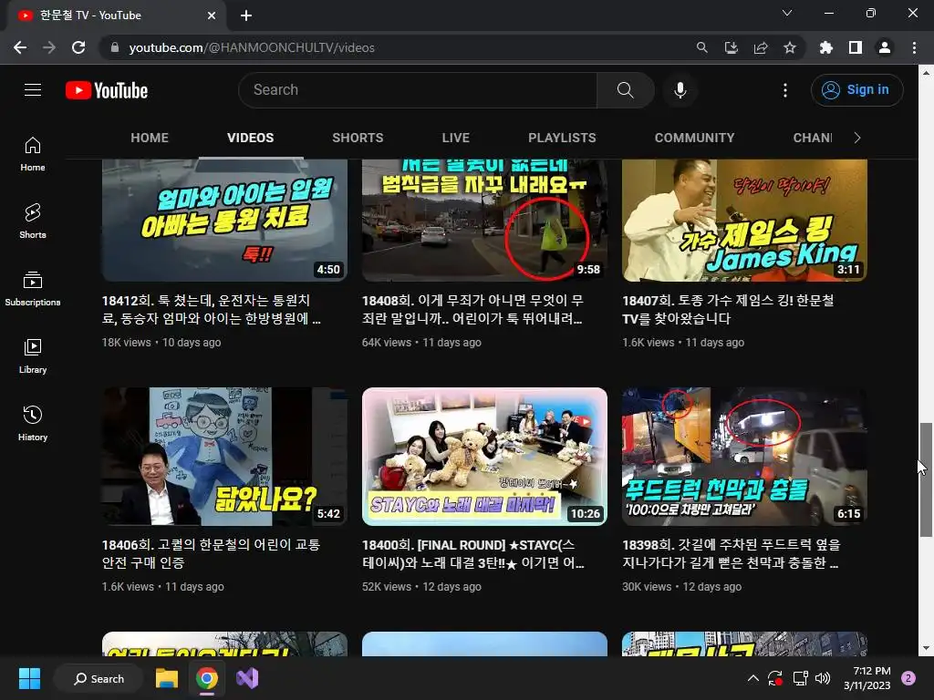Open Subscriptions in the sidebar

coord(33,288)
